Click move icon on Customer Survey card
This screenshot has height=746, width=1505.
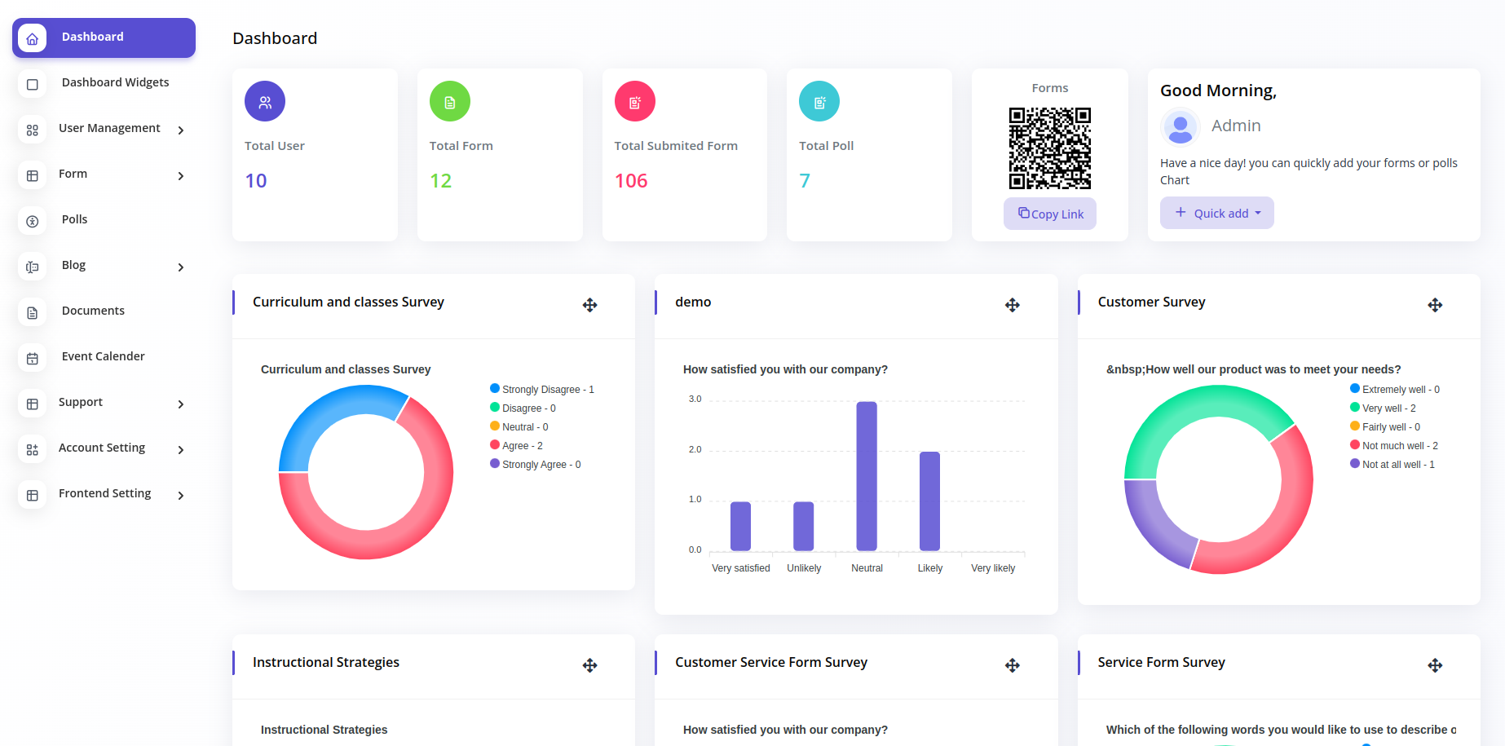(1435, 305)
